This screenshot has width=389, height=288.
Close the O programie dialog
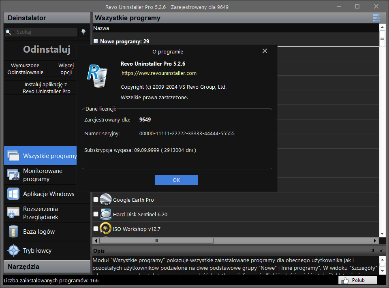265,51
